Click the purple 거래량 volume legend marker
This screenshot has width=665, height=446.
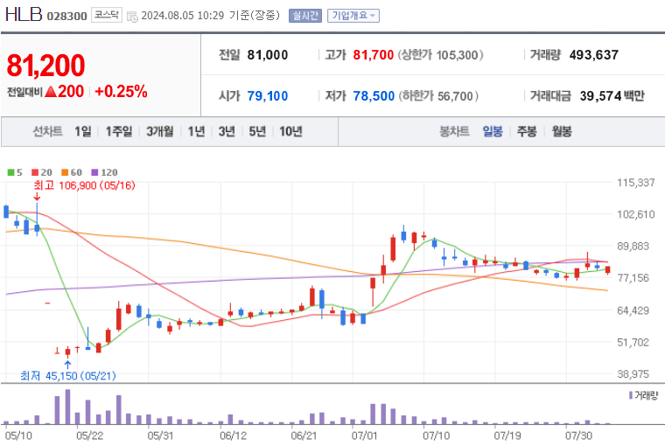(x=631, y=395)
